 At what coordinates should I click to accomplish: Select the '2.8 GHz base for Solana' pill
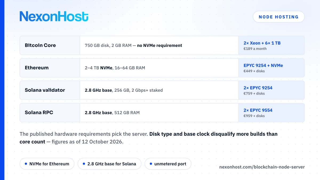point(109,164)
